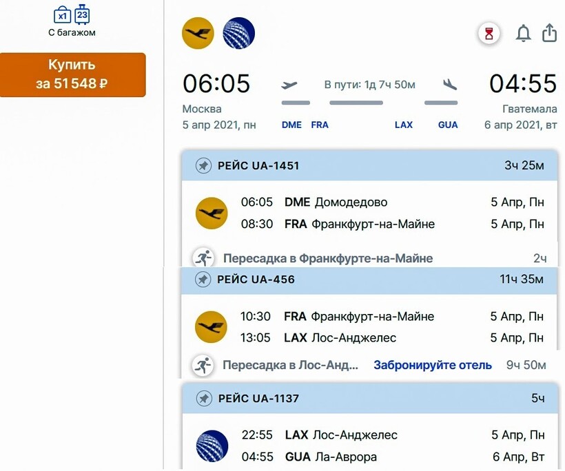The image size is (565, 471).
Task: Toggle the pin on flight UA-1137
Action: pyautogui.click(x=204, y=399)
